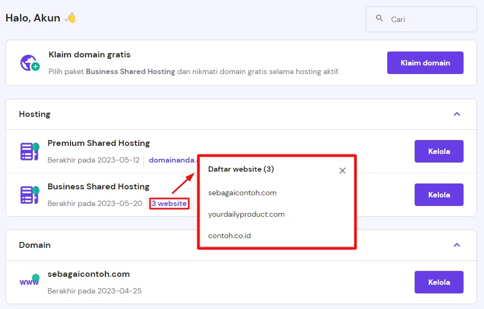Click Kelola for Business Shared Hosting
484x309 pixels.
click(439, 195)
